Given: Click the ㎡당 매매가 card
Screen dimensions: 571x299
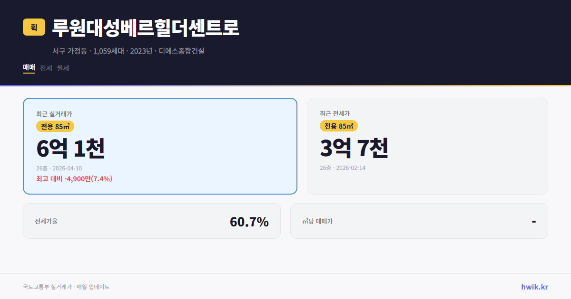Looking at the screenshot, I should pos(419,221).
